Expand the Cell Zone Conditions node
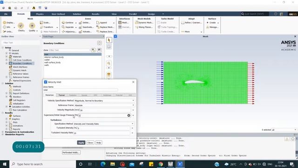The width and height of the screenshot is (298, 168). (x=7, y=60)
